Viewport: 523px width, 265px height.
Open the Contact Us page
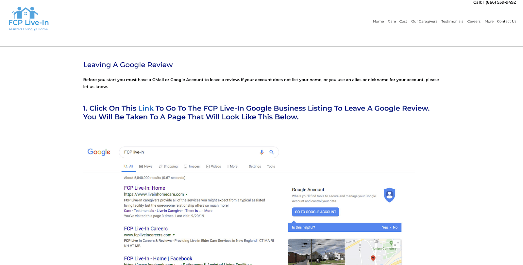click(507, 22)
